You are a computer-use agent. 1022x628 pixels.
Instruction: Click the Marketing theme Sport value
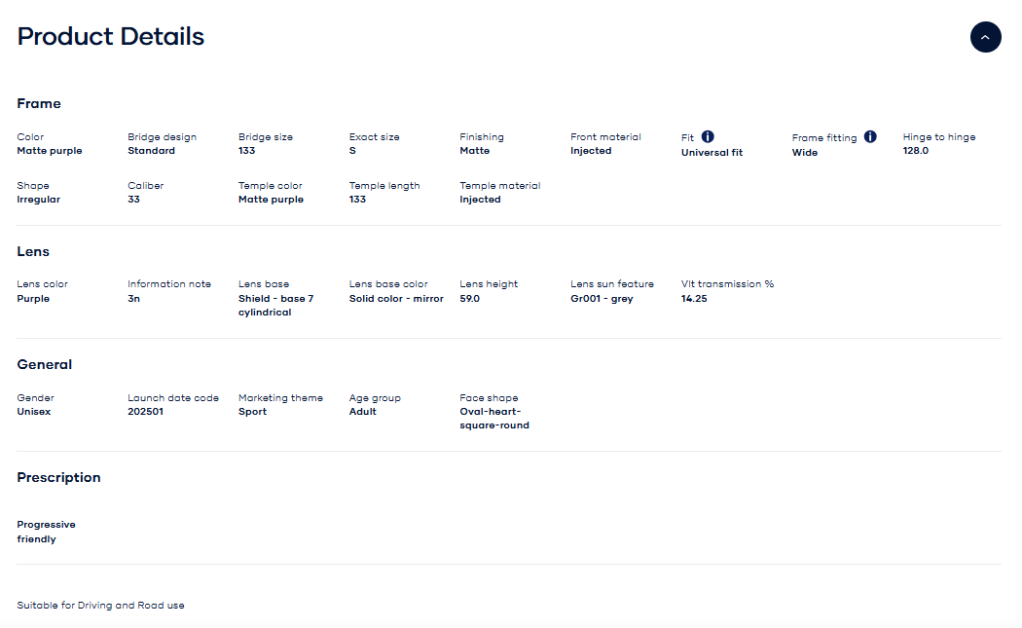click(x=252, y=412)
